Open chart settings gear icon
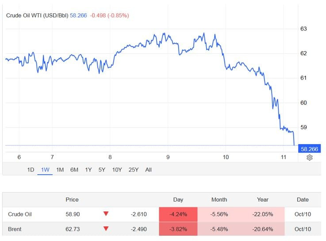The width and height of the screenshot is (326, 241). pyautogui.click(x=310, y=157)
